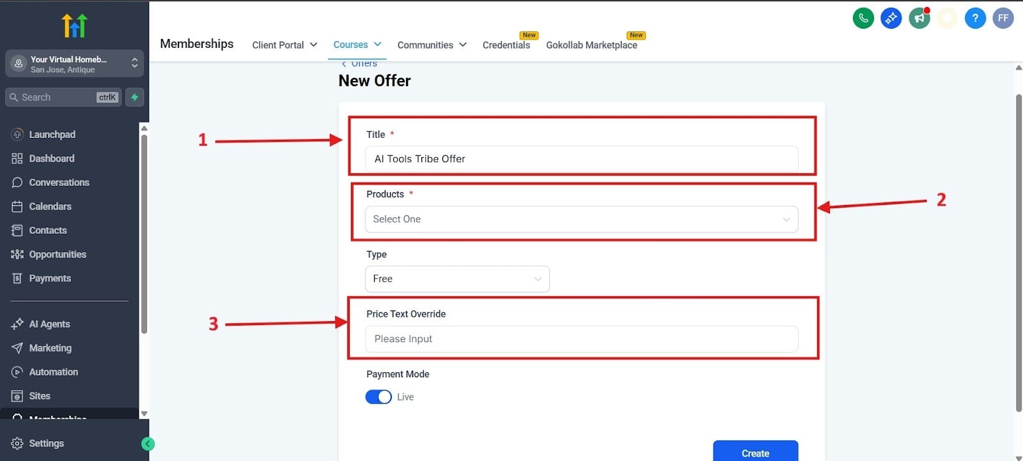Open Gokollab Marketplace tab
This screenshot has height=461, width=1023.
(591, 45)
